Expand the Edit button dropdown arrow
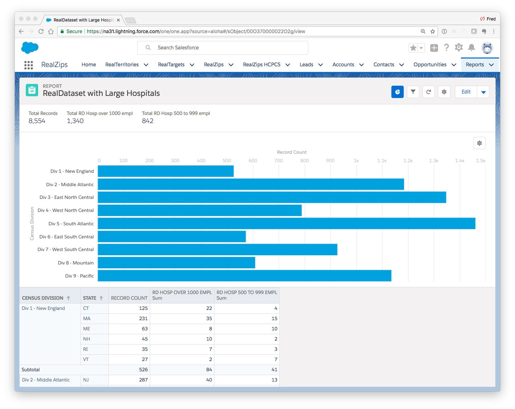This screenshot has height=409, width=515. point(483,92)
